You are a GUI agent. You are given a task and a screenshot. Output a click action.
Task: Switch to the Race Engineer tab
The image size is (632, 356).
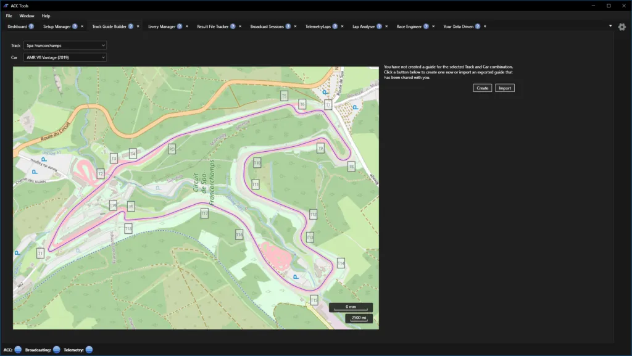click(x=409, y=27)
